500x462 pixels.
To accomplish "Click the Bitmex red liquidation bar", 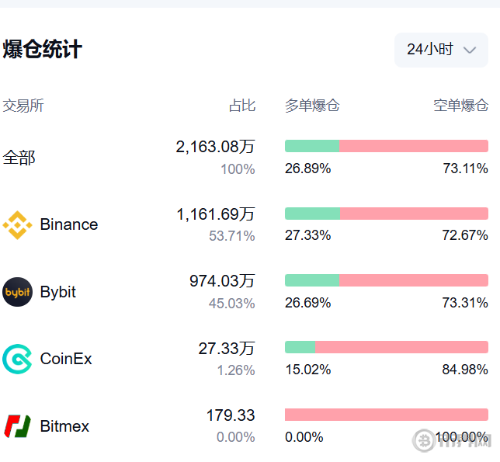I will pos(387,415).
